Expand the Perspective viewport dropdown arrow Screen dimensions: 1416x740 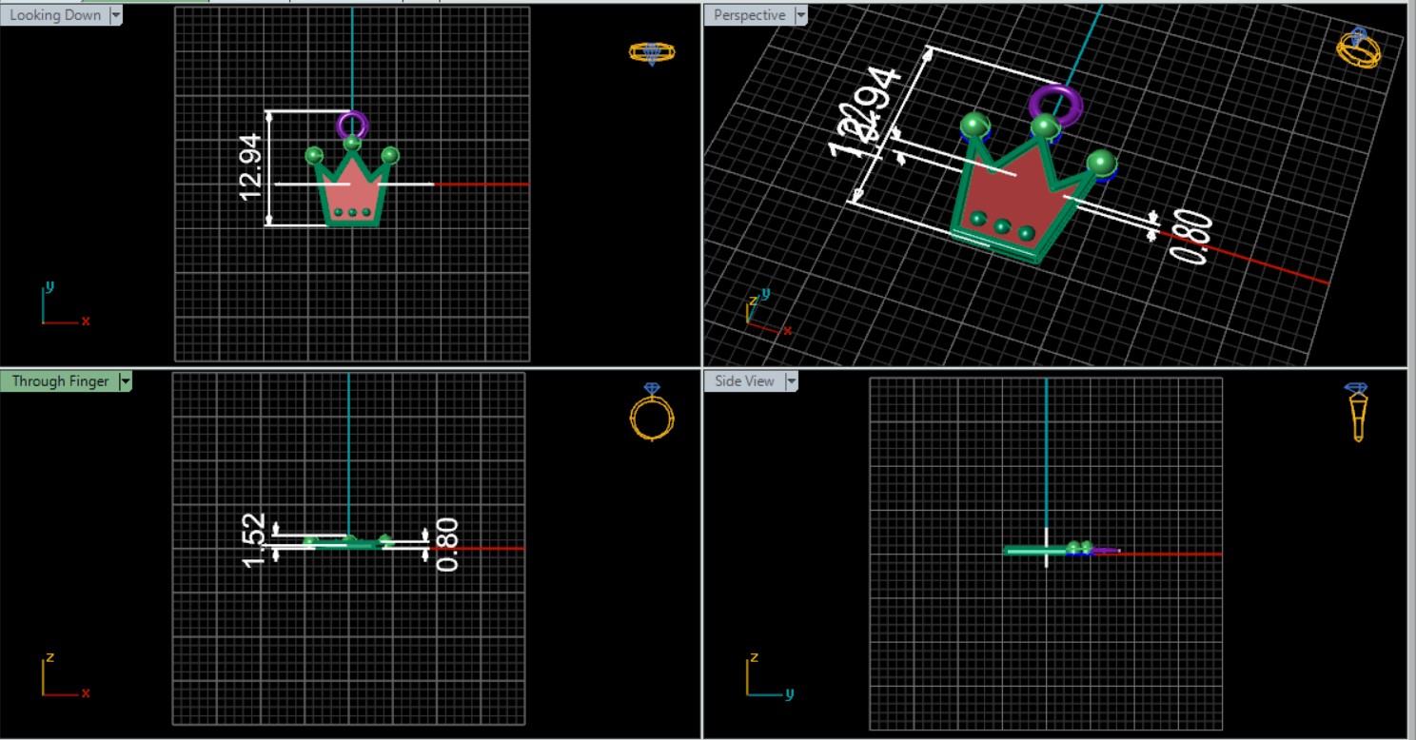800,15
